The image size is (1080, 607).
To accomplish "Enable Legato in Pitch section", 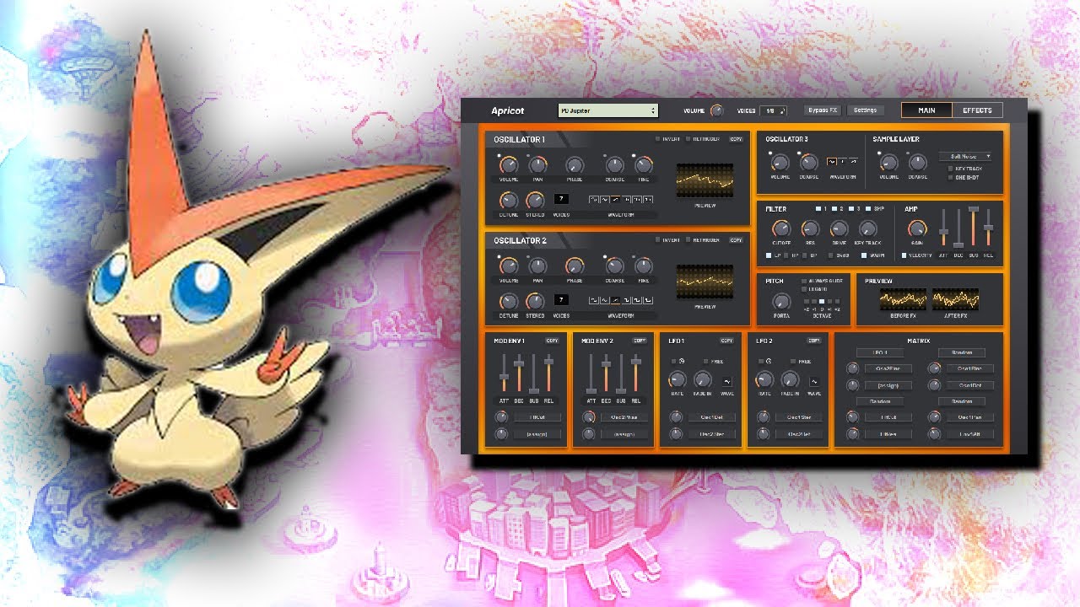I will [804, 289].
